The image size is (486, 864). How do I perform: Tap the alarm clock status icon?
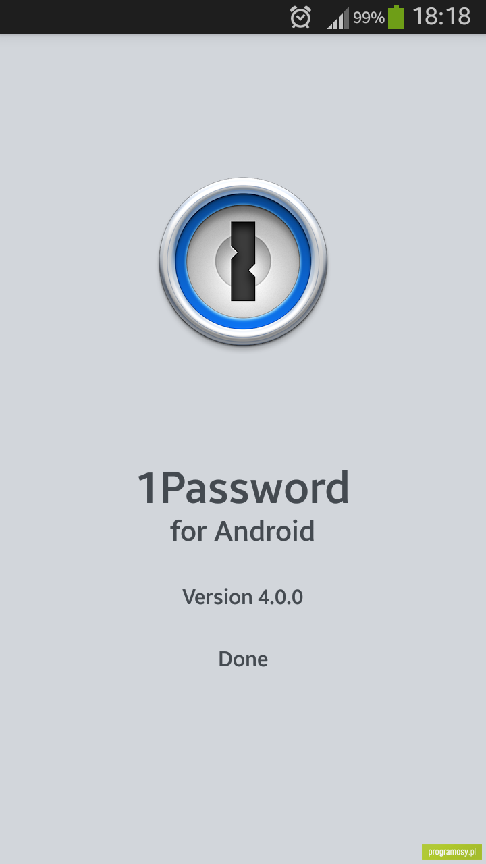pyautogui.click(x=300, y=17)
